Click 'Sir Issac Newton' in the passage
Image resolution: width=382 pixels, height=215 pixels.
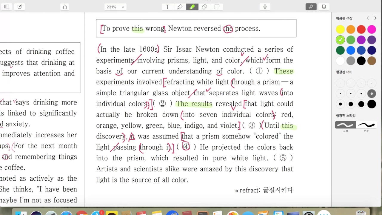191,49
